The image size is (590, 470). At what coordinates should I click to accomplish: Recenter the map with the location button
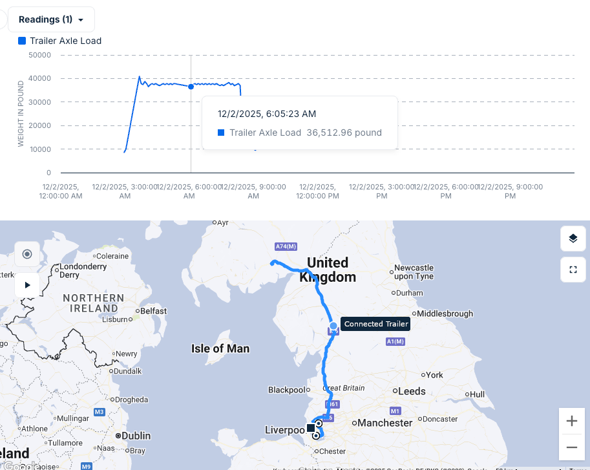tap(26, 254)
